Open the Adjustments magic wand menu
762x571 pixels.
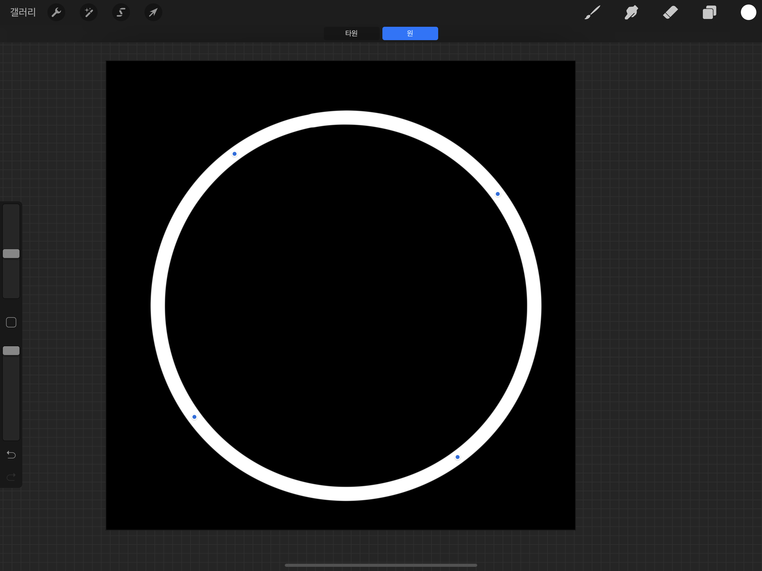point(88,12)
